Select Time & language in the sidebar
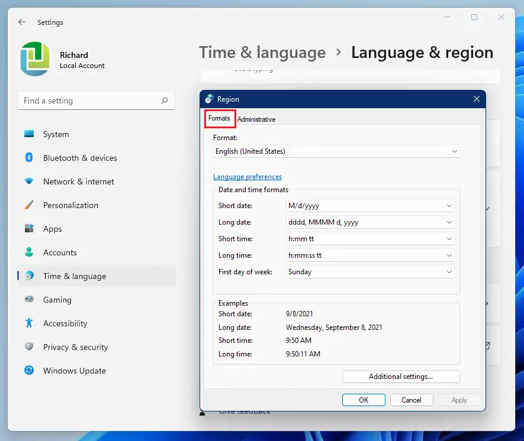The image size is (524, 441). pyautogui.click(x=97, y=276)
